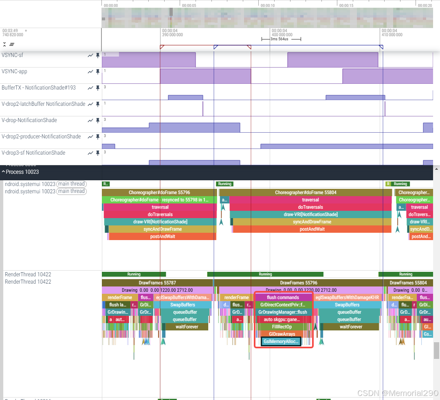Unpin the VSYNC-app track
The width and height of the screenshot is (440, 400).
pyautogui.click(x=98, y=72)
